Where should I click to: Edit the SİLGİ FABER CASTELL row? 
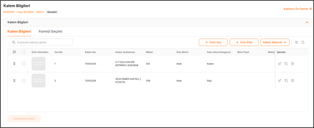(280, 81)
